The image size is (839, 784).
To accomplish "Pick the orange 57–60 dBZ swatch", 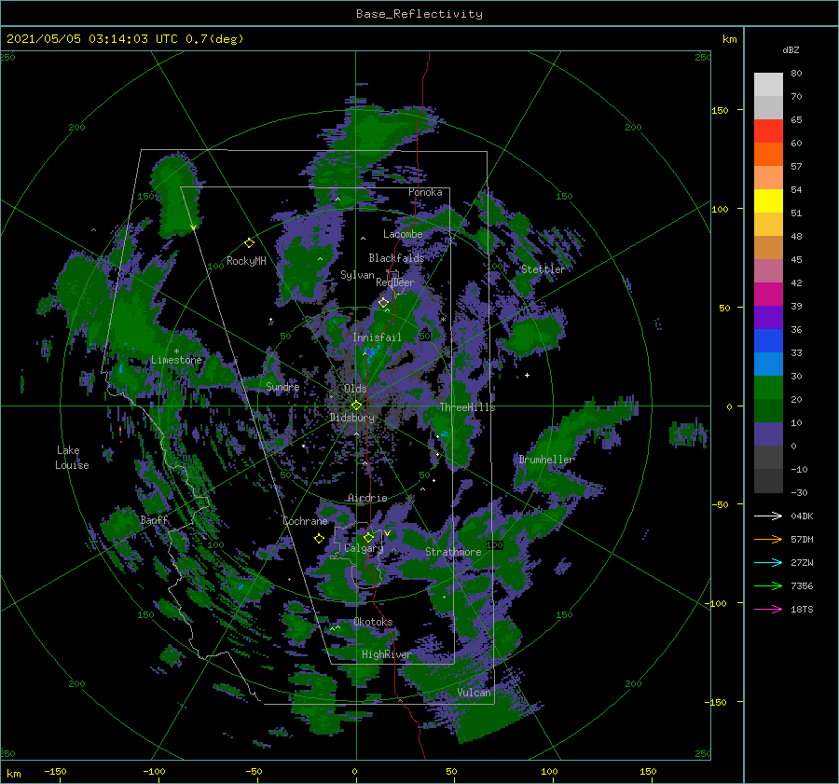I will point(768,155).
